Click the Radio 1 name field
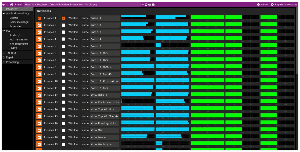This screenshot has height=152, width=300. pos(105,18)
